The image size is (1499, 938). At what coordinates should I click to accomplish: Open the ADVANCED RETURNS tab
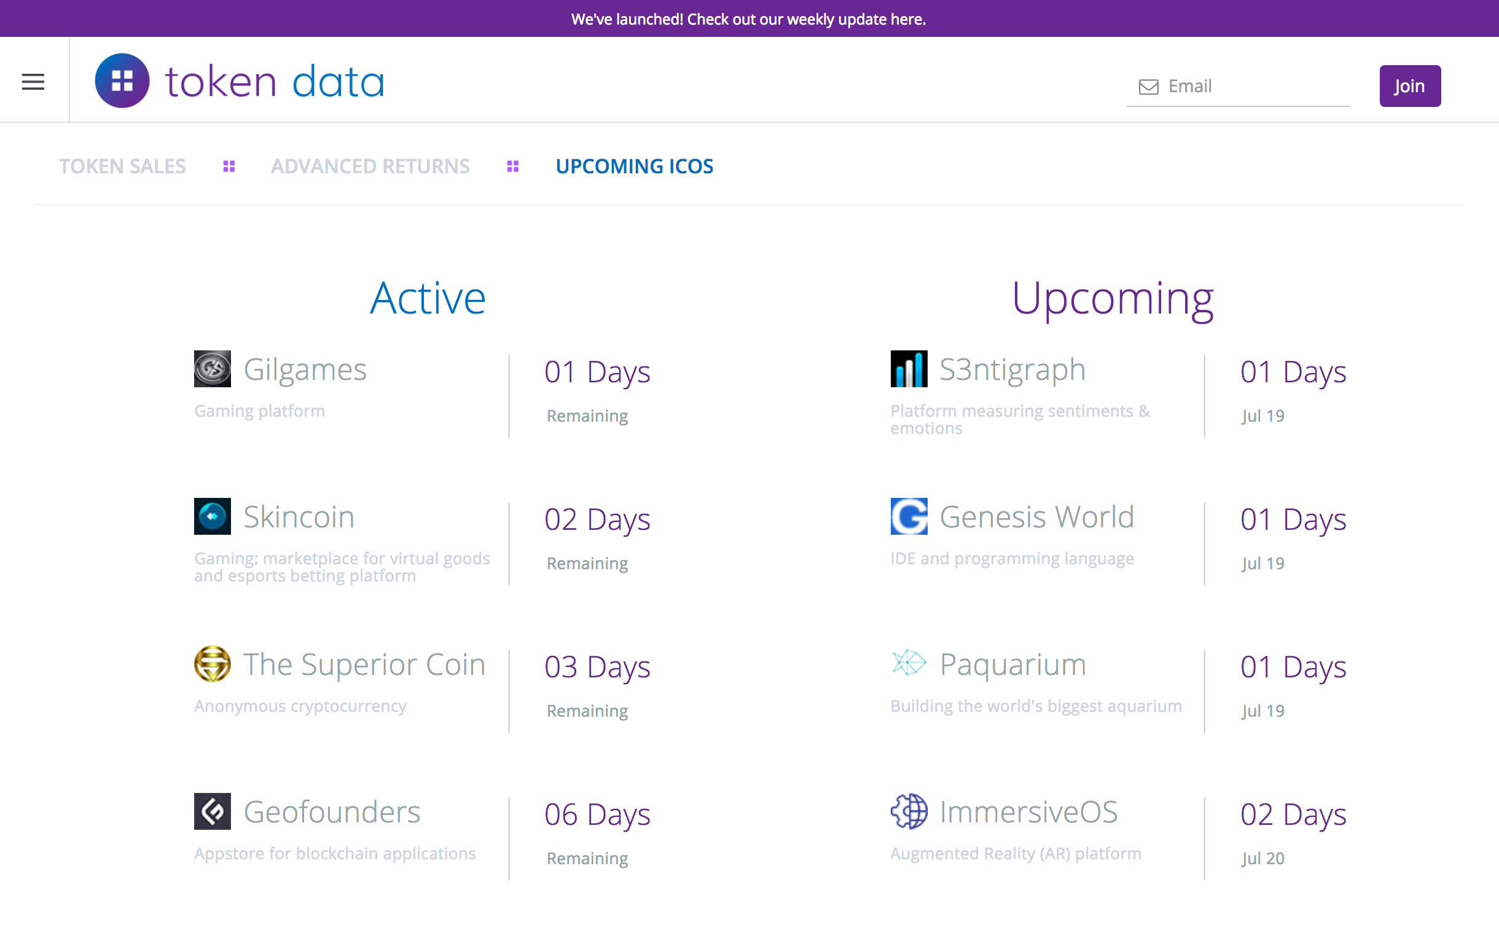pos(369,165)
